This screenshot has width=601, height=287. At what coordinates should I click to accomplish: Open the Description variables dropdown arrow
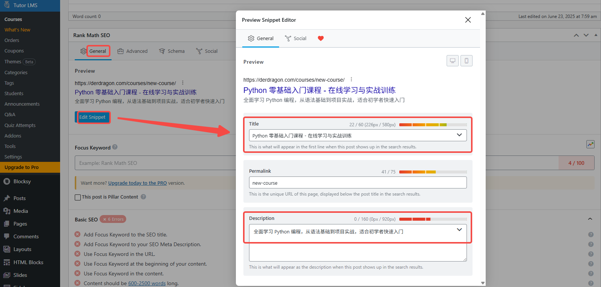pos(459,230)
